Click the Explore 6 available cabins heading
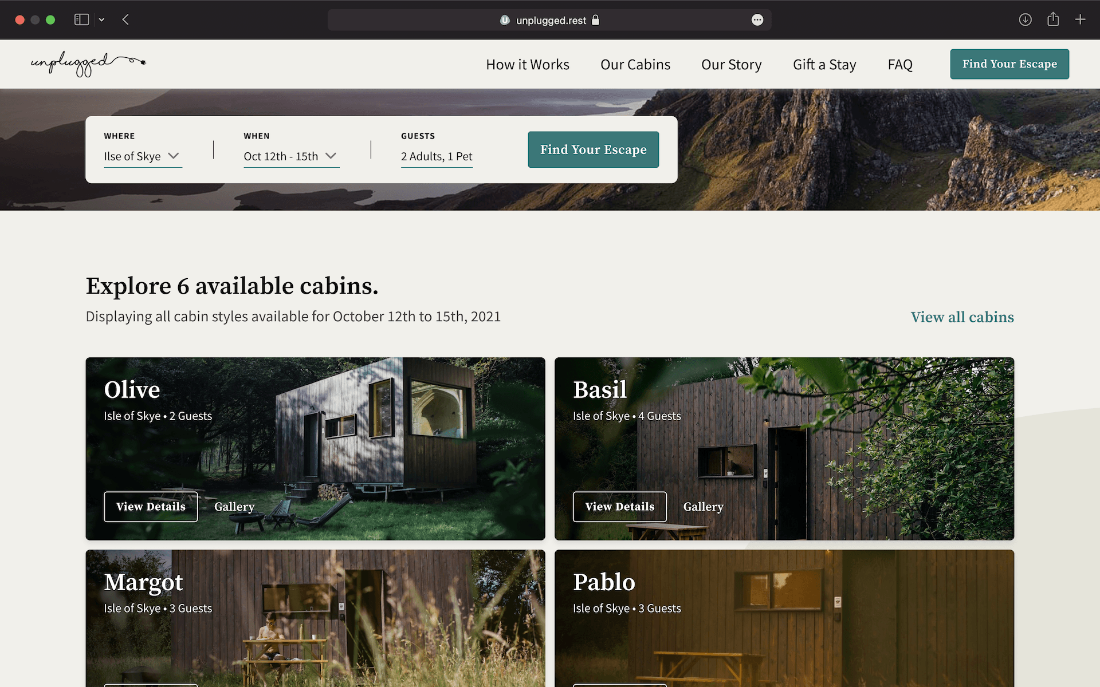The image size is (1100, 687). [232, 286]
